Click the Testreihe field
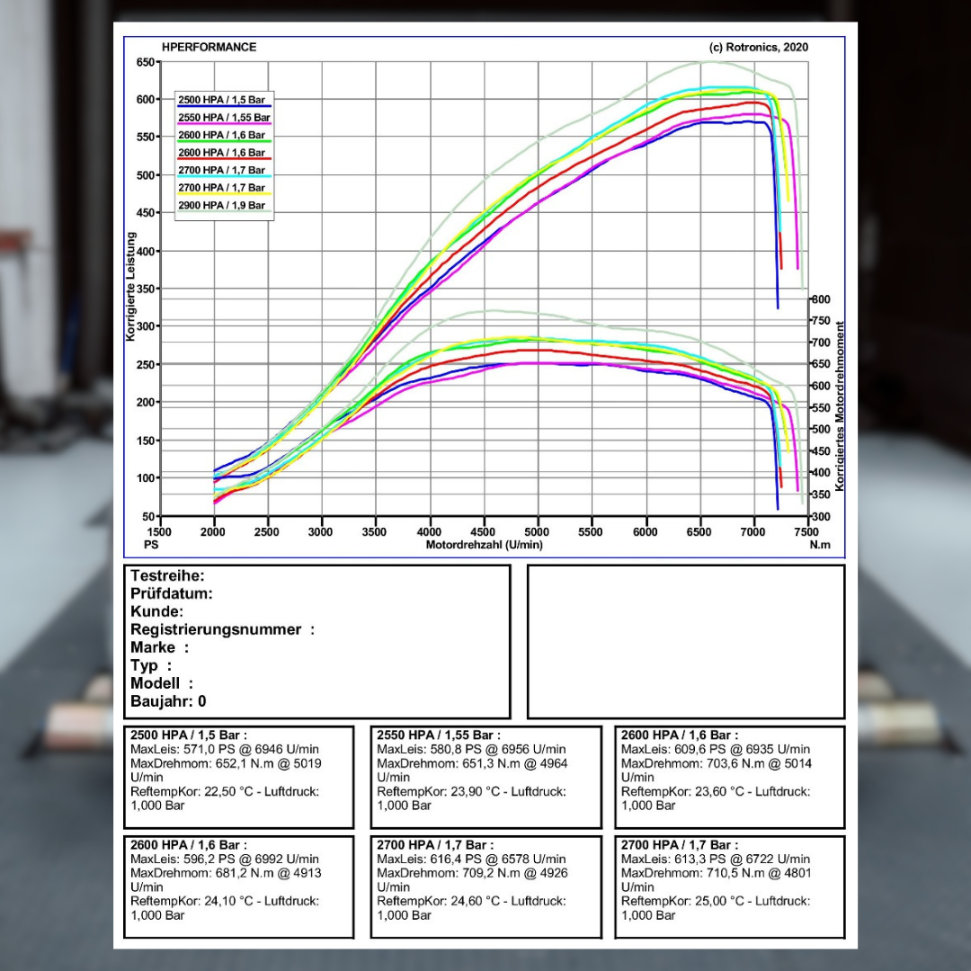The image size is (971, 971). tap(168, 575)
